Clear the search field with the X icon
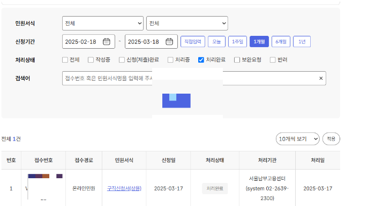Screen dimensions: 375x206 tap(321, 78)
